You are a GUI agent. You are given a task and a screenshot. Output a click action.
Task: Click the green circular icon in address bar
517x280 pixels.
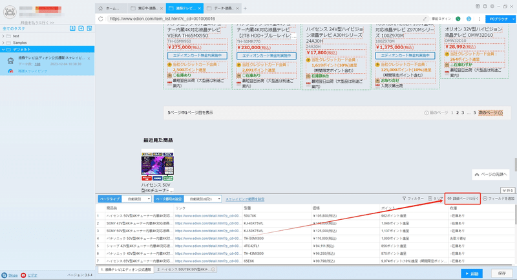[x=458, y=19]
